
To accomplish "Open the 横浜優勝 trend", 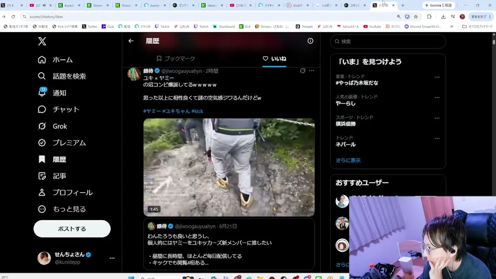I will 346,124.
